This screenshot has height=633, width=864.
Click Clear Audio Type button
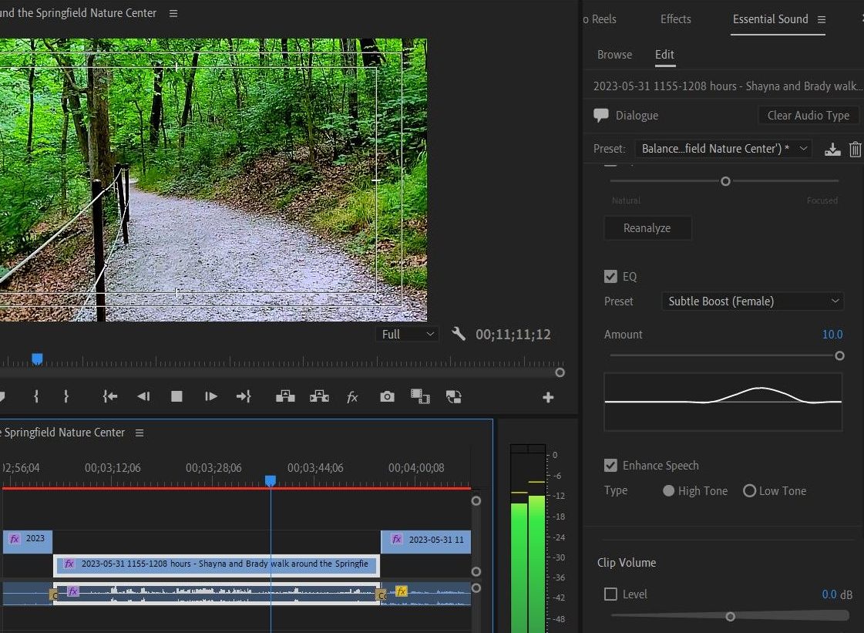tap(809, 115)
